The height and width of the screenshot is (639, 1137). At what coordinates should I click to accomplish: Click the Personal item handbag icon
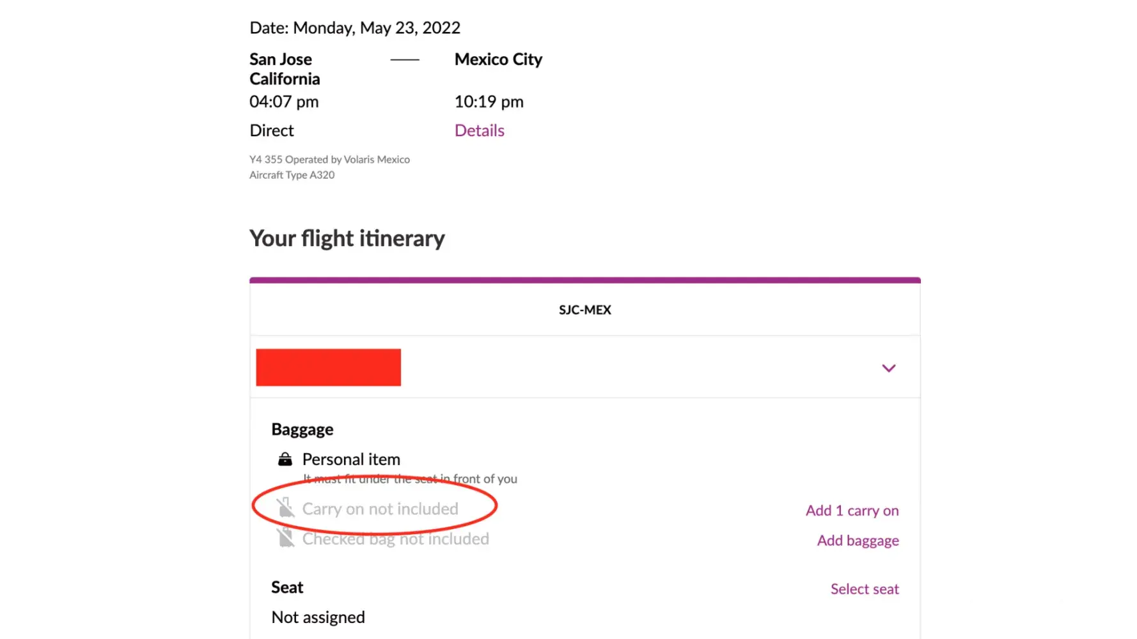(x=285, y=459)
